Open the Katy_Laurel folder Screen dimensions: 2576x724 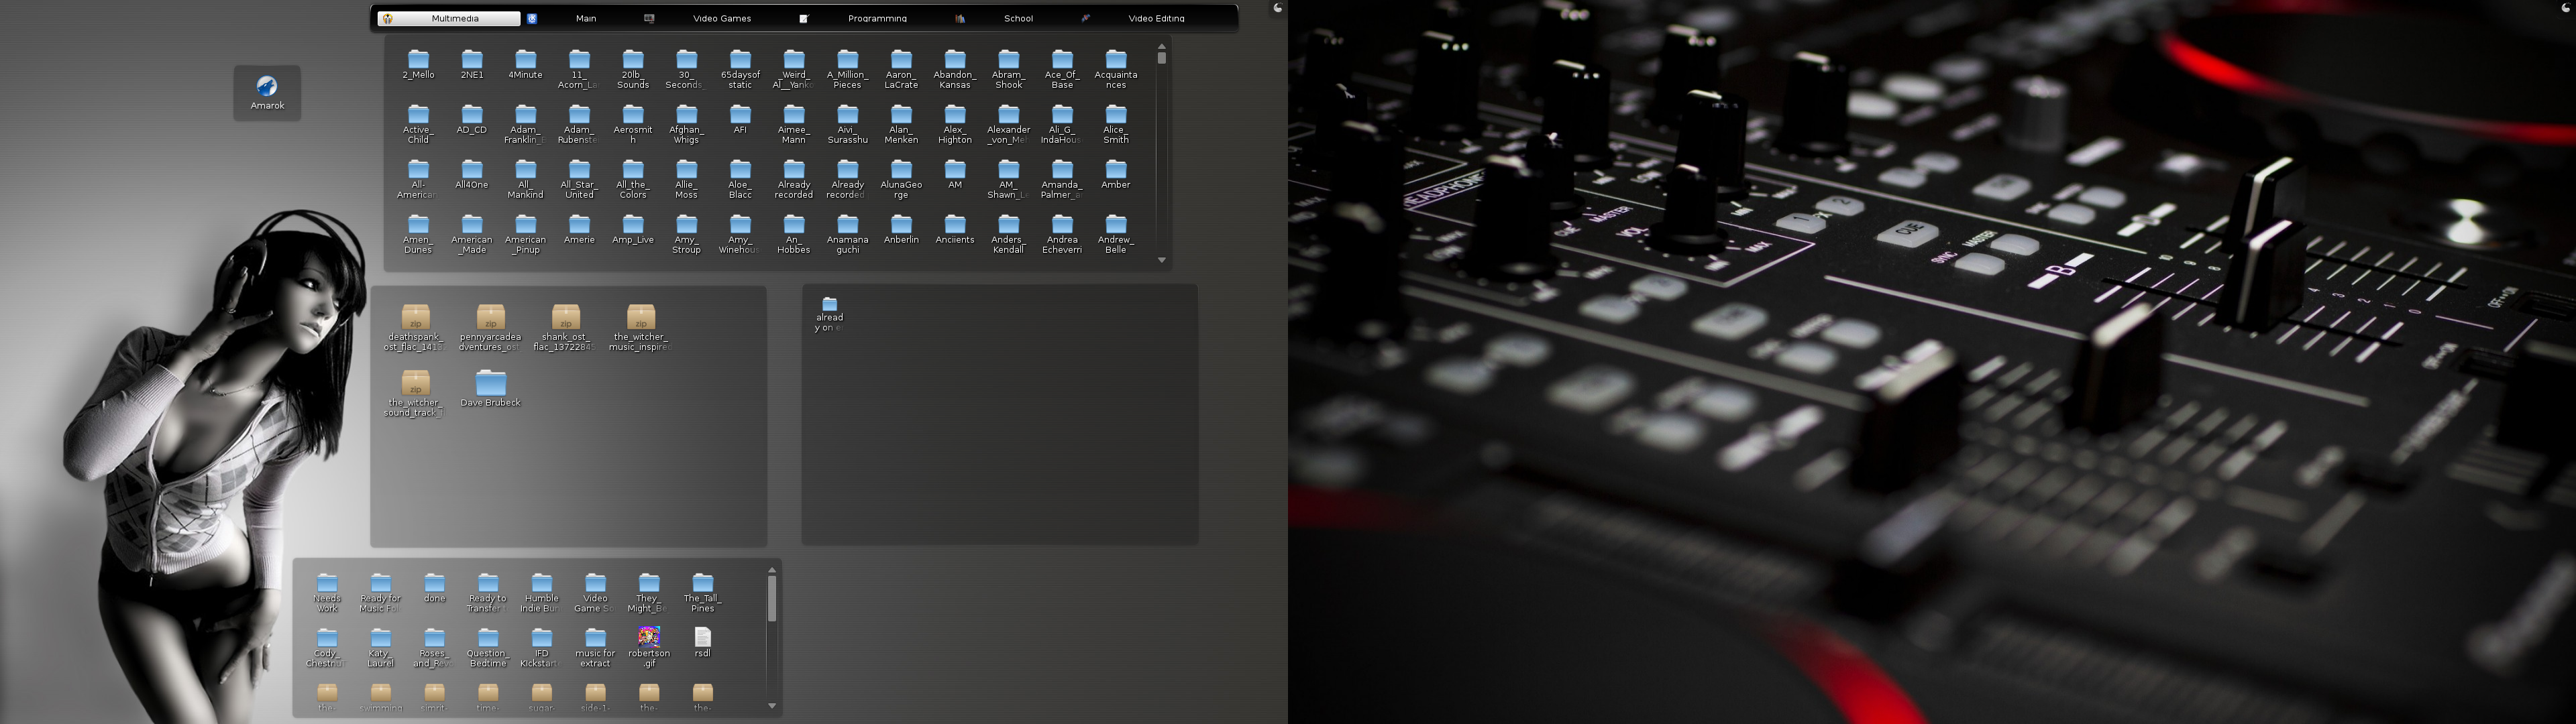click(x=381, y=647)
